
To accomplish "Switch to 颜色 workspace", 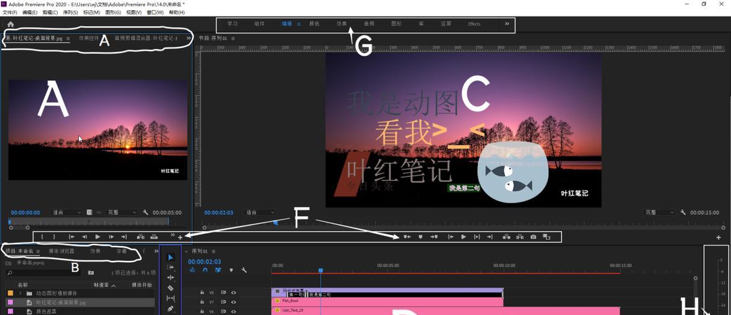I will click(x=314, y=24).
